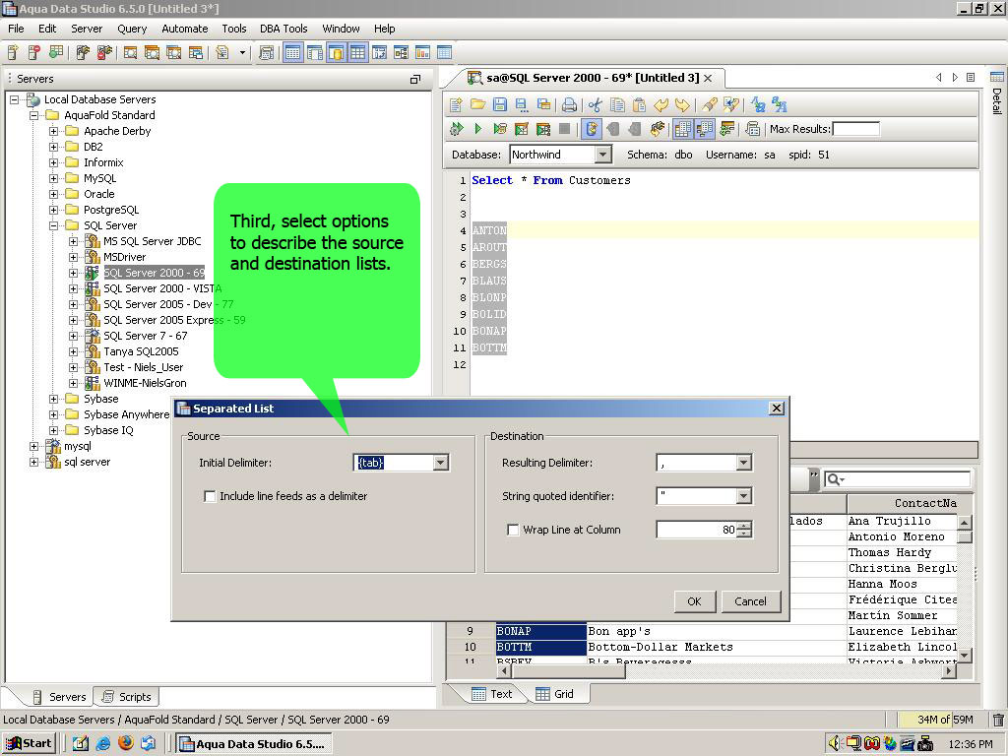Click the dropdown arrow in main toolbar
This screenshot has width=1008, height=756.
(242, 53)
